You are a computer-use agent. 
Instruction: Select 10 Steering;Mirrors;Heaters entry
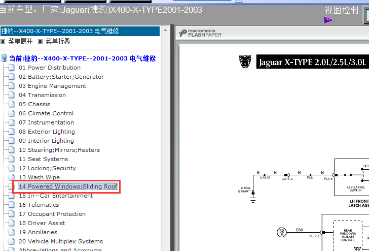59,150
